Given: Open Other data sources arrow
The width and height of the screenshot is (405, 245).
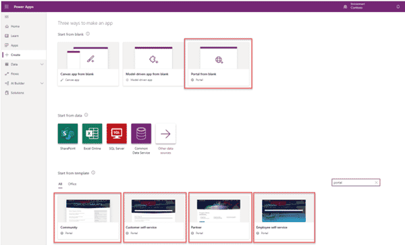Looking at the screenshot, I should point(165,133).
